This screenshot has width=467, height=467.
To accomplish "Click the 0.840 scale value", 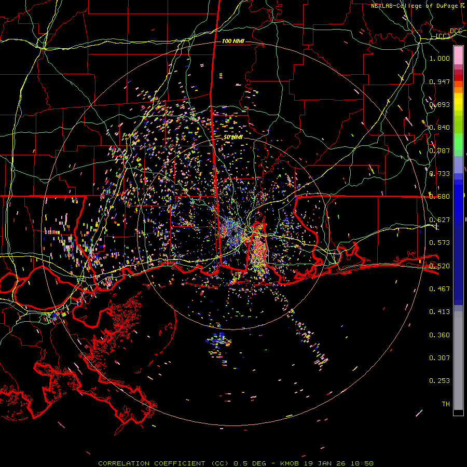I will (x=439, y=128).
